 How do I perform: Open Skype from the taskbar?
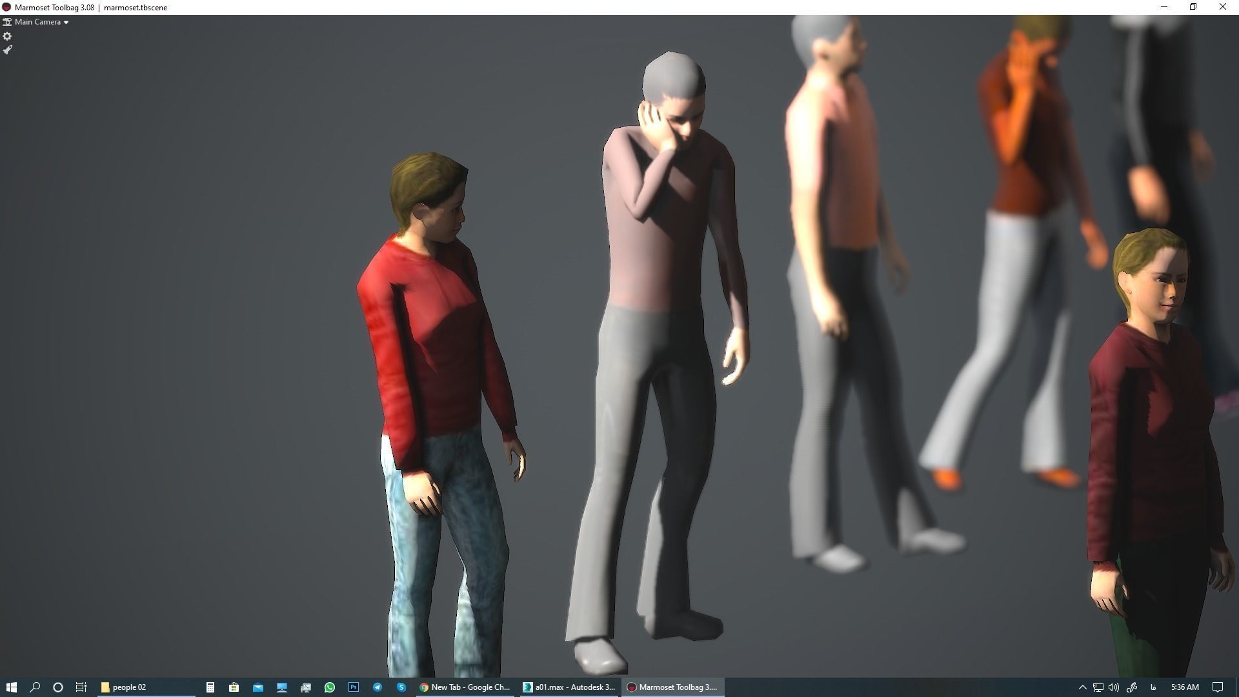click(401, 687)
